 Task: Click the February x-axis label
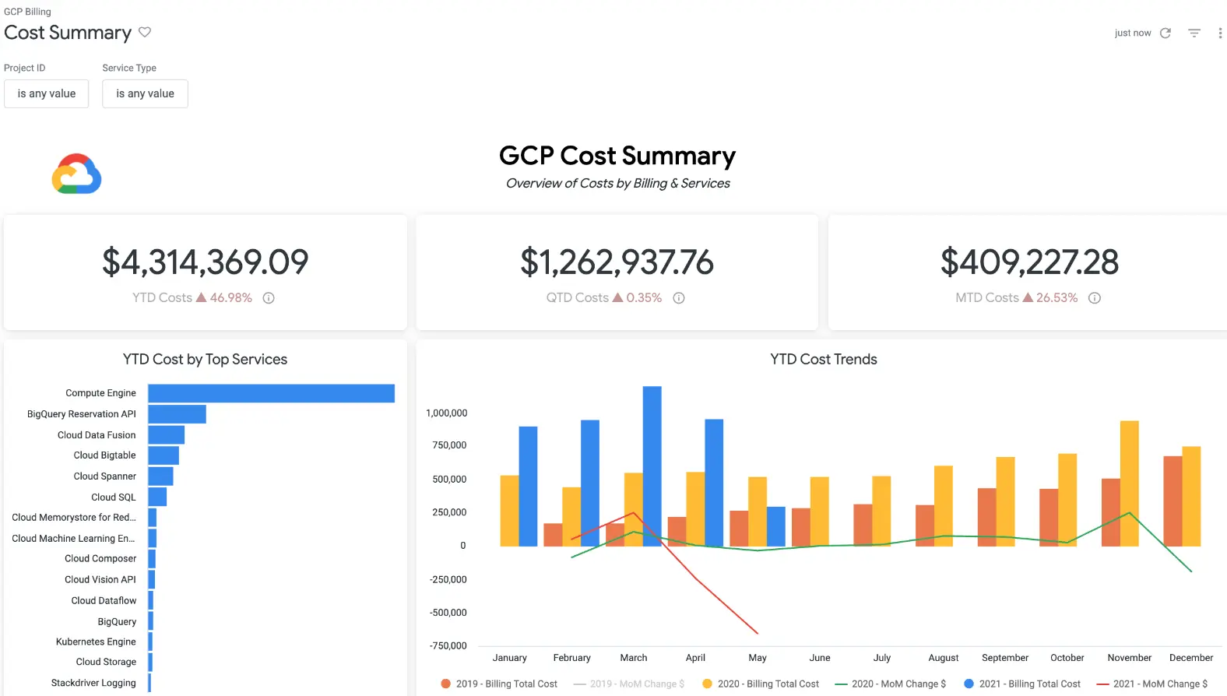tap(572, 658)
